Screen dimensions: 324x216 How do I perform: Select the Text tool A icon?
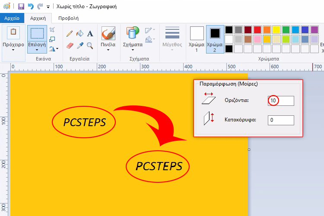(90, 34)
